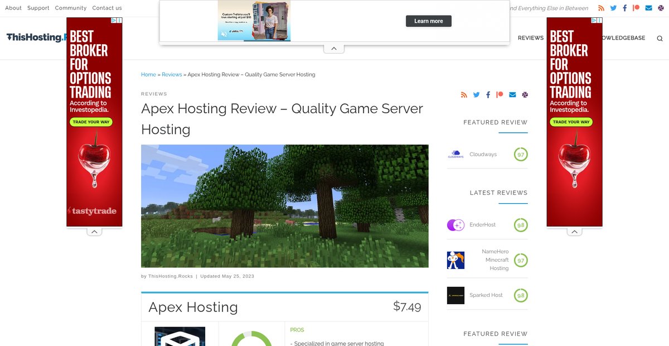Click the EnderHost logo in Latest Reviews
The height and width of the screenshot is (346, 669).
[x=455, y=225]
